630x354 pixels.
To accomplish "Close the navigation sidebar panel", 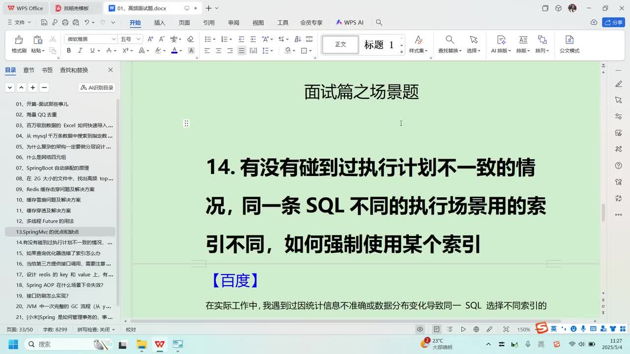I will 110,70.
